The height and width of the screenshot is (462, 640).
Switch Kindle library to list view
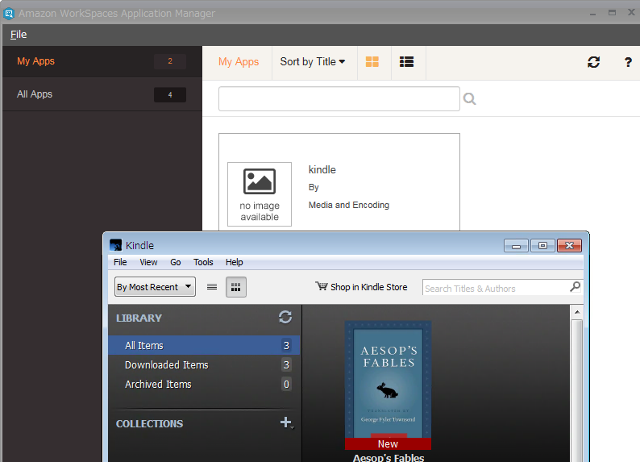(x=212, y=287)
